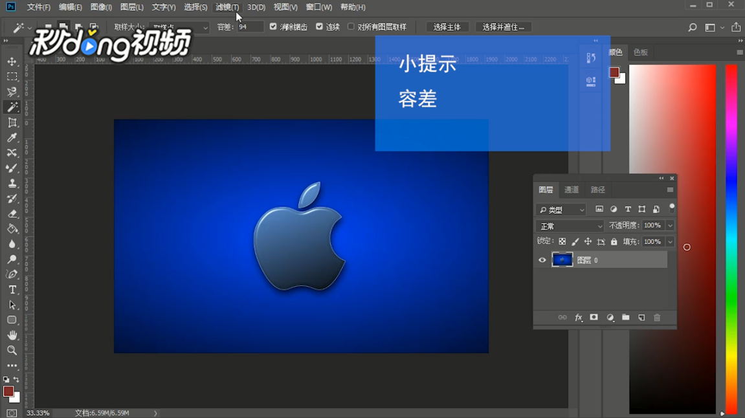Image resolution: width=745 pixels, height=418 pixels.
Task: Delete layer with trash icon
Action: pos(657,317)
